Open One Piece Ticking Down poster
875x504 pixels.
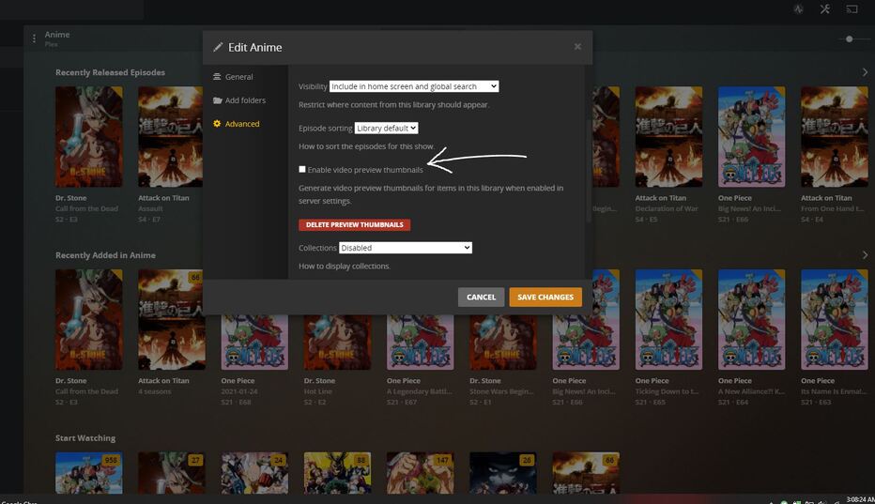coord(668,320)
